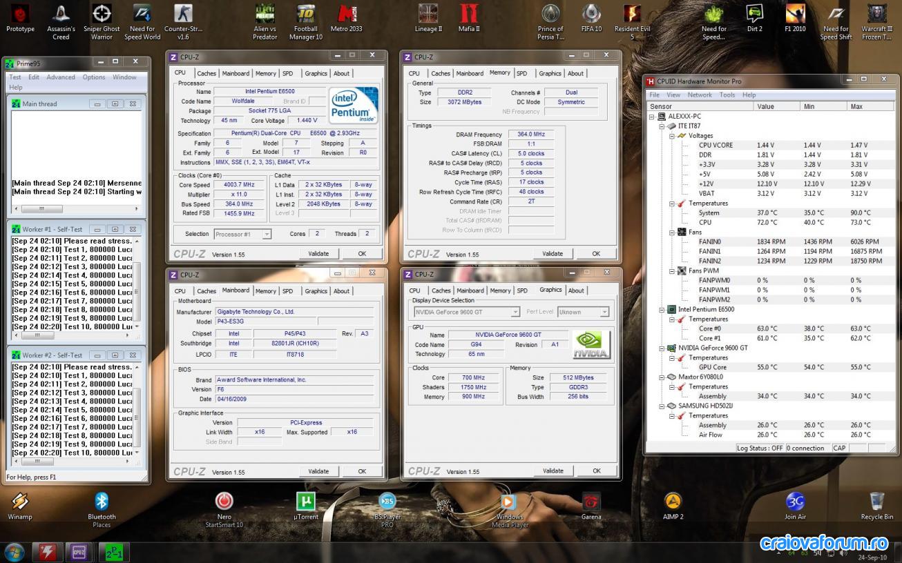Open the Garena desktop shortcut
This screenshot has width=902, height=563.
pos(591,506)
